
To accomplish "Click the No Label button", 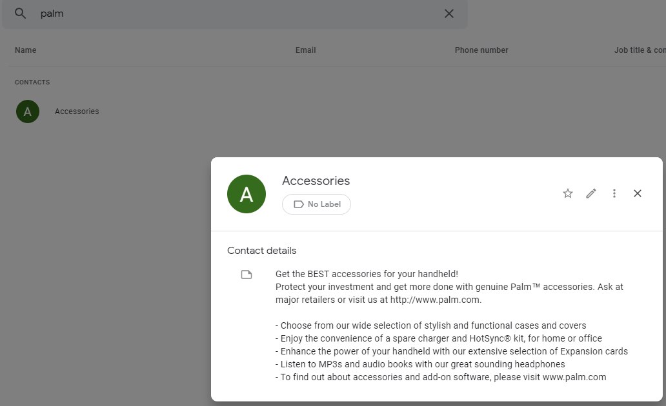I will tap(316, 204).
